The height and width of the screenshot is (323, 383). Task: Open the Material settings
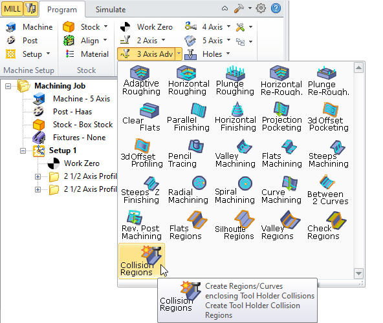[87, 54]
